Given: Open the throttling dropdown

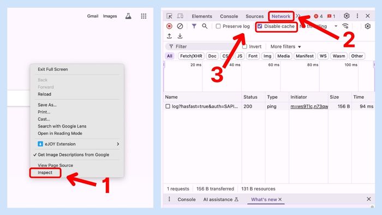Looking at the screenshot, I should click(x=318, y=26).
